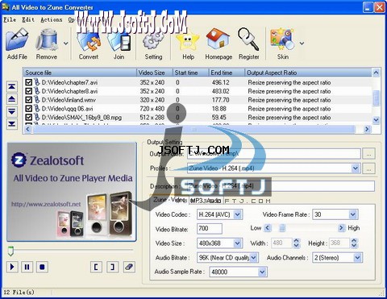Uncheck chapter7.avi checkbox
The image size is (387, 299).
[28, 82]
